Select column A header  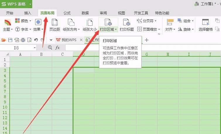coord(20,54)
